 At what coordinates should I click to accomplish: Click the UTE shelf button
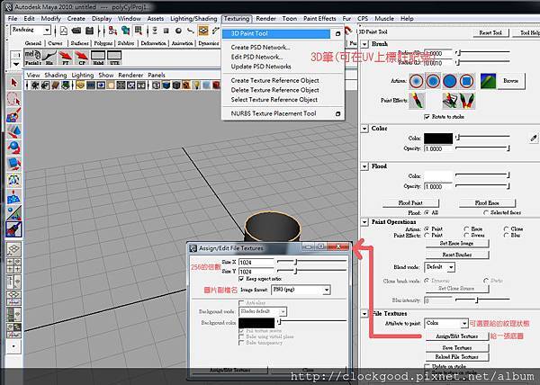[114, 58]
